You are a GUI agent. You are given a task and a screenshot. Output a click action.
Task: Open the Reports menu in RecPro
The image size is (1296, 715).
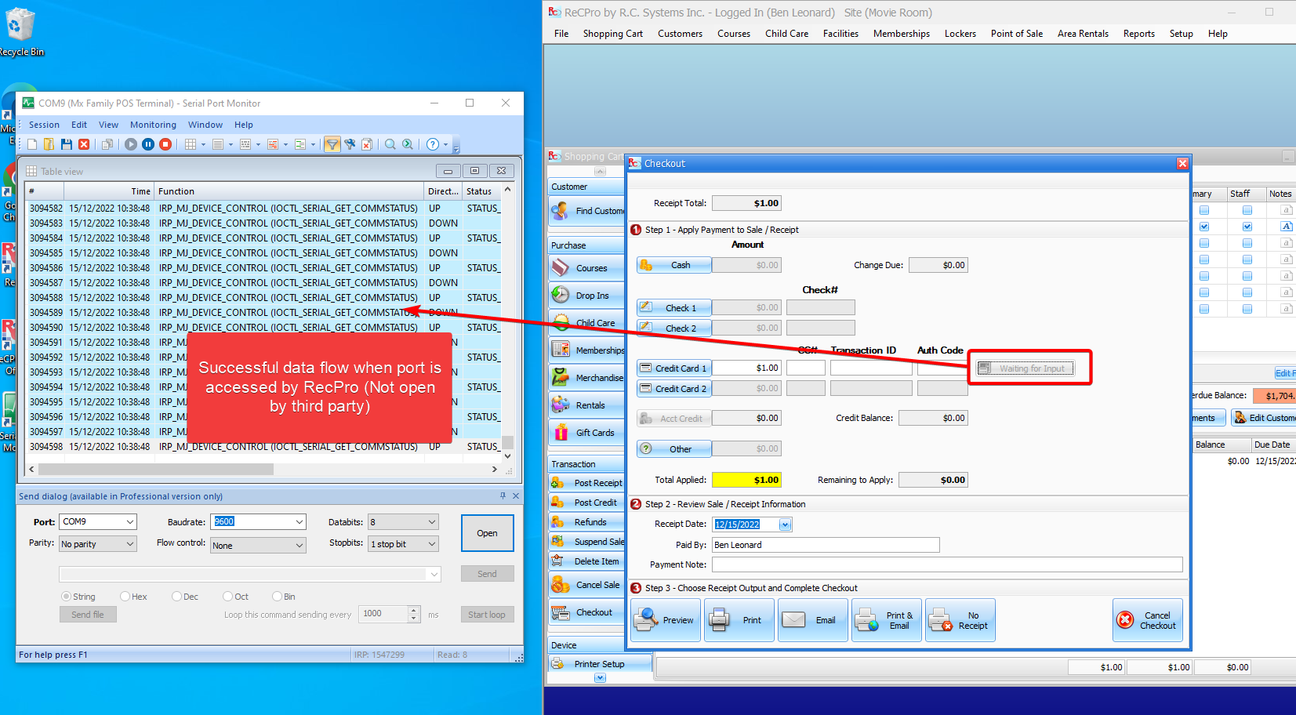(1138, 34)
